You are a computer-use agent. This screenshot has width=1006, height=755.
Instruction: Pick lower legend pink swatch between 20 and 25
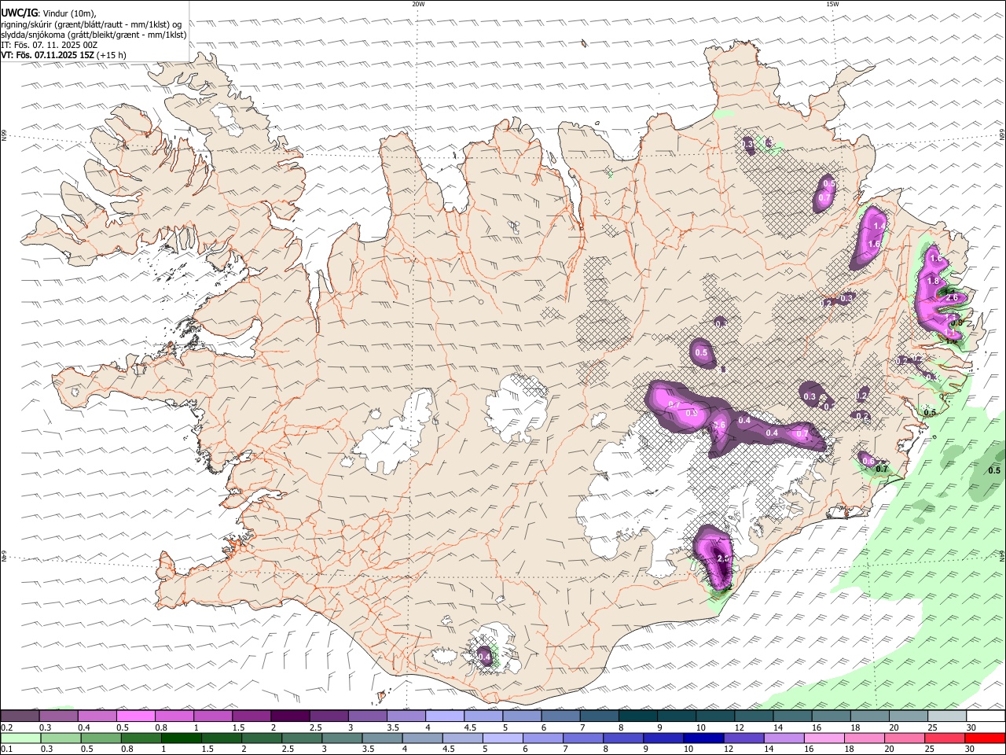(904, 738)
